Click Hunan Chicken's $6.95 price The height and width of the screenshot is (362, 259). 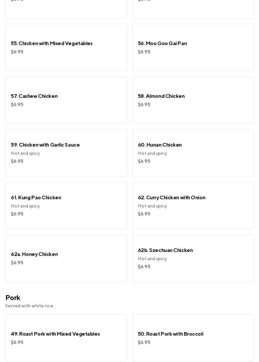coord(144,161)
